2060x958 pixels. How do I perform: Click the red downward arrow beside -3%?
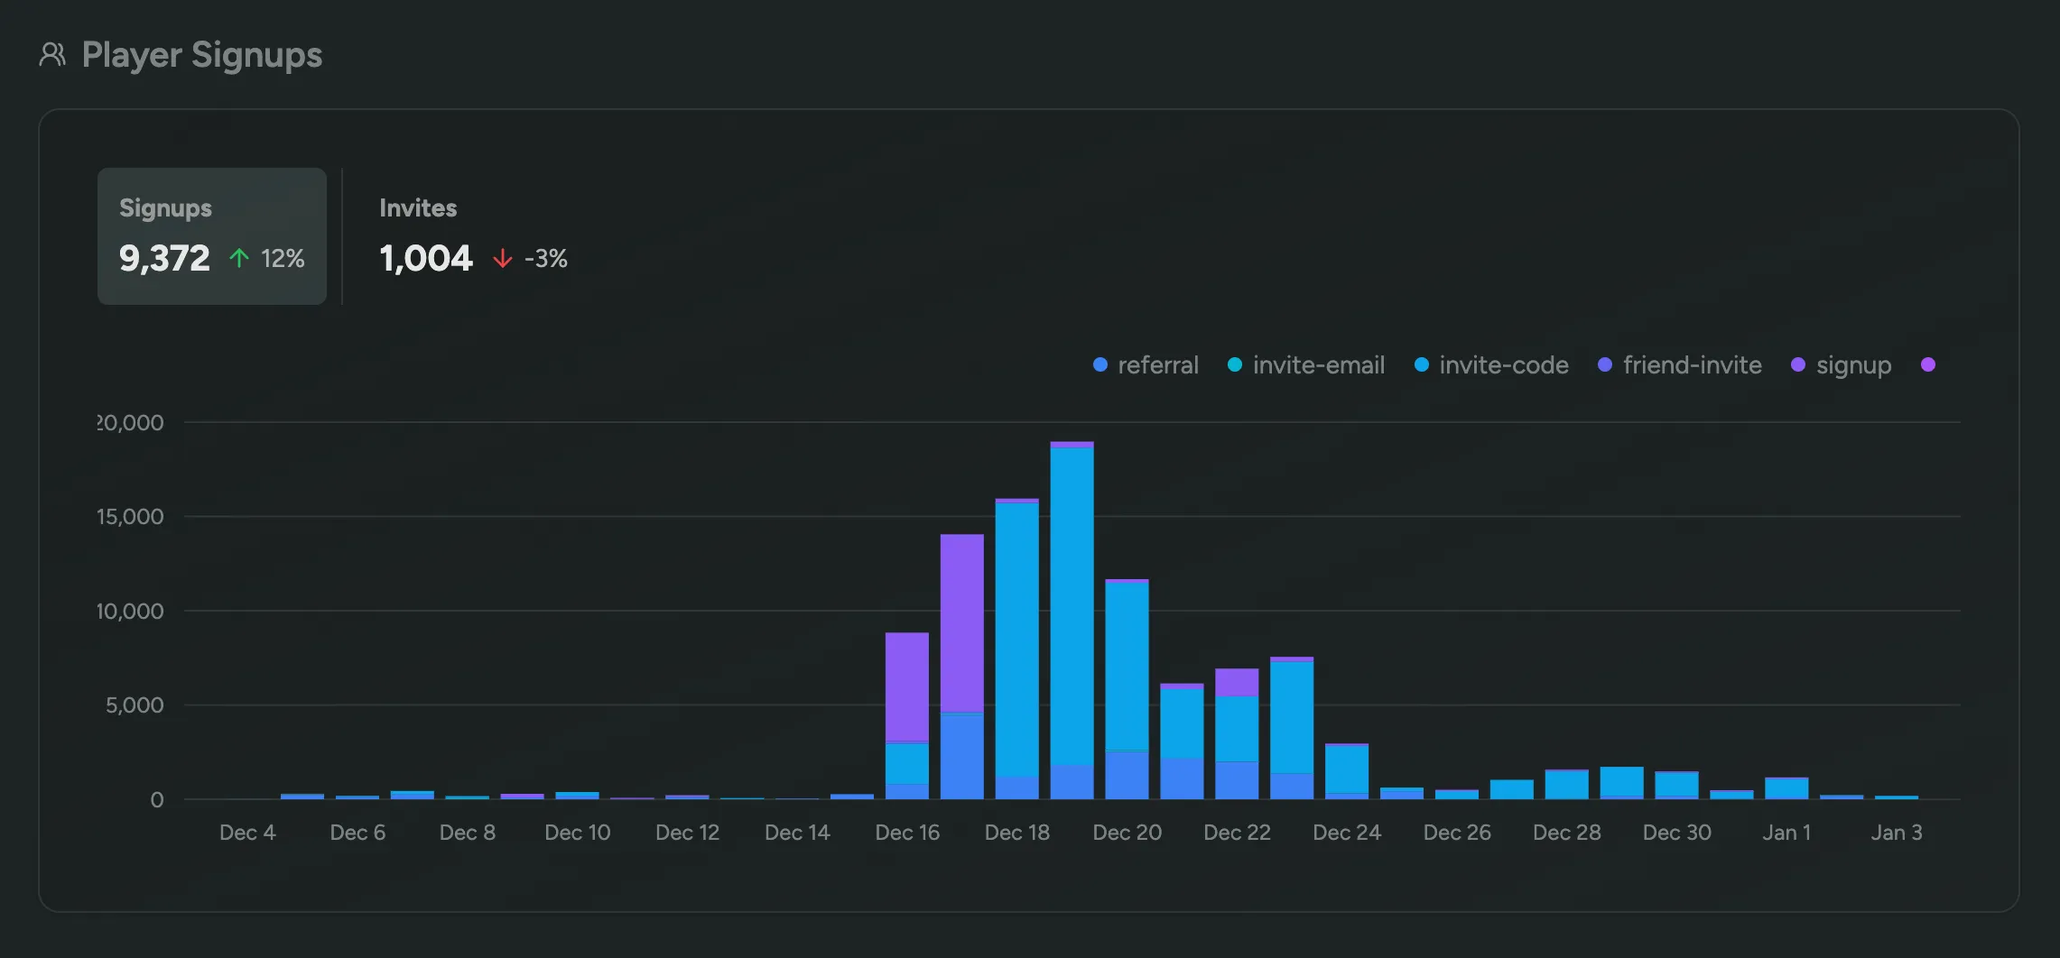tap(503, 259)
